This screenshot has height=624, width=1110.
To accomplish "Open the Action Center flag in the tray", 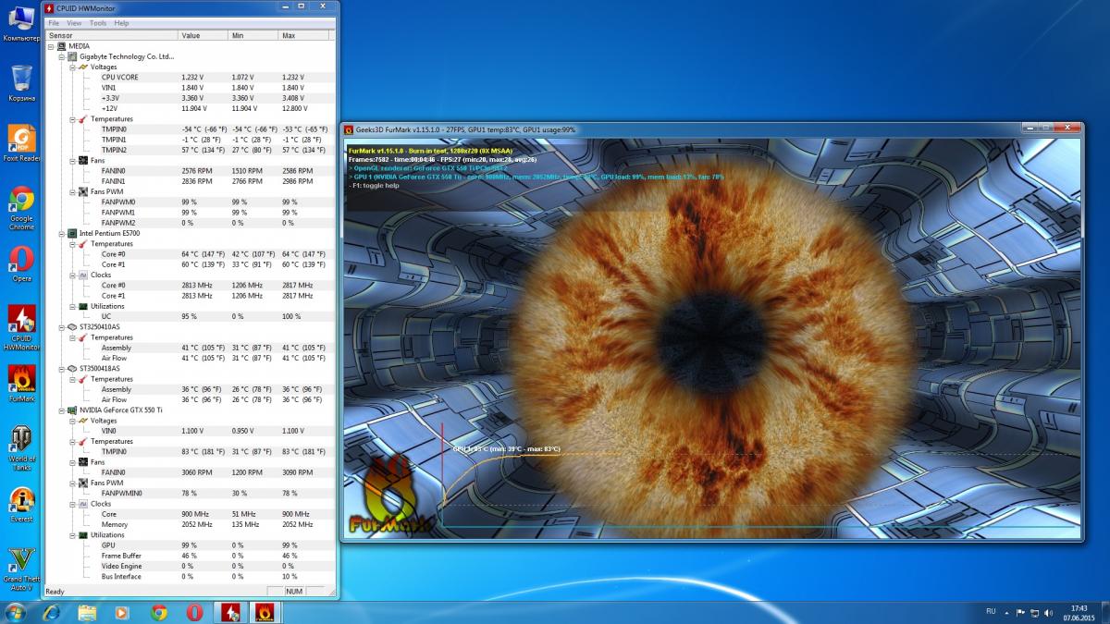I will (x=1021, y=613).
